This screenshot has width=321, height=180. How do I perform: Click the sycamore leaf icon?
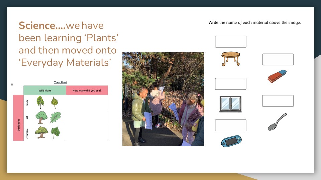pos(56,133)
